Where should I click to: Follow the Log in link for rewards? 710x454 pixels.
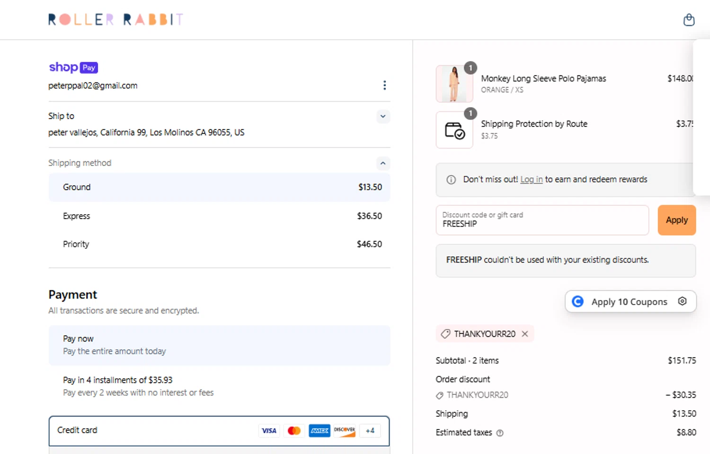(532, 180)
